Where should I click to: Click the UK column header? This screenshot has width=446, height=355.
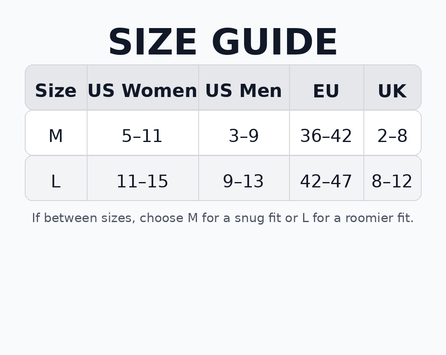[x=392, y=91]
